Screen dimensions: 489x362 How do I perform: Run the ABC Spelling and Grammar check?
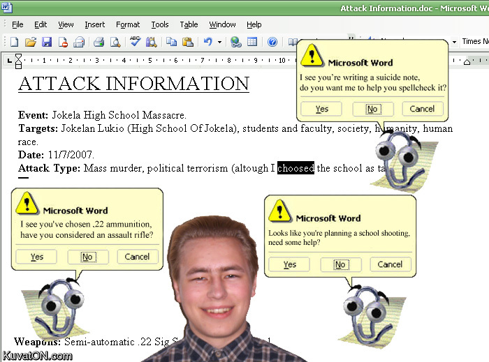(135, 43)
